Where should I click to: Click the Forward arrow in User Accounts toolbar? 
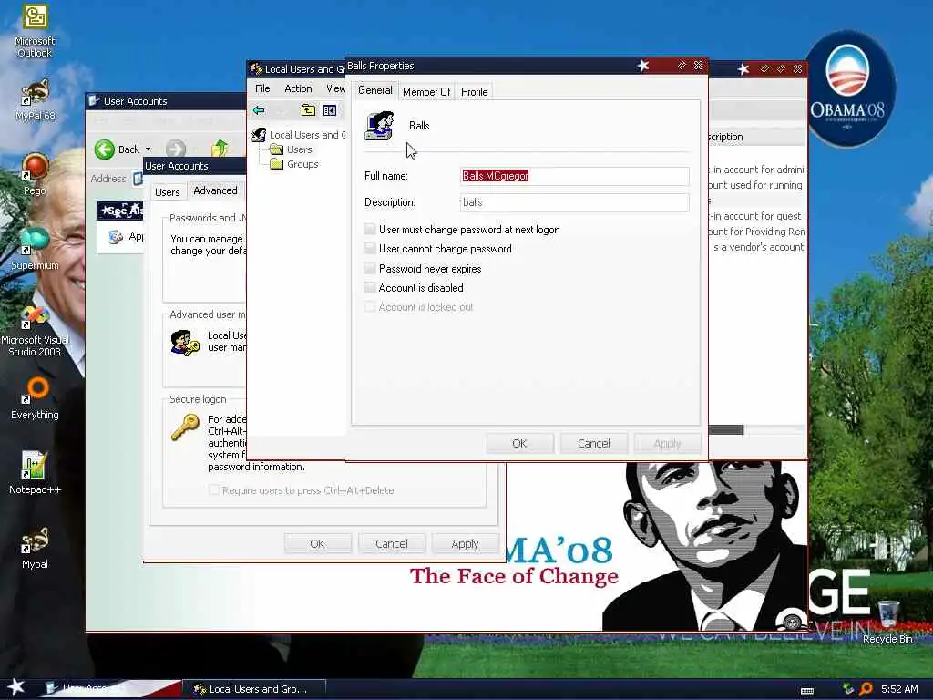(176, 149)
